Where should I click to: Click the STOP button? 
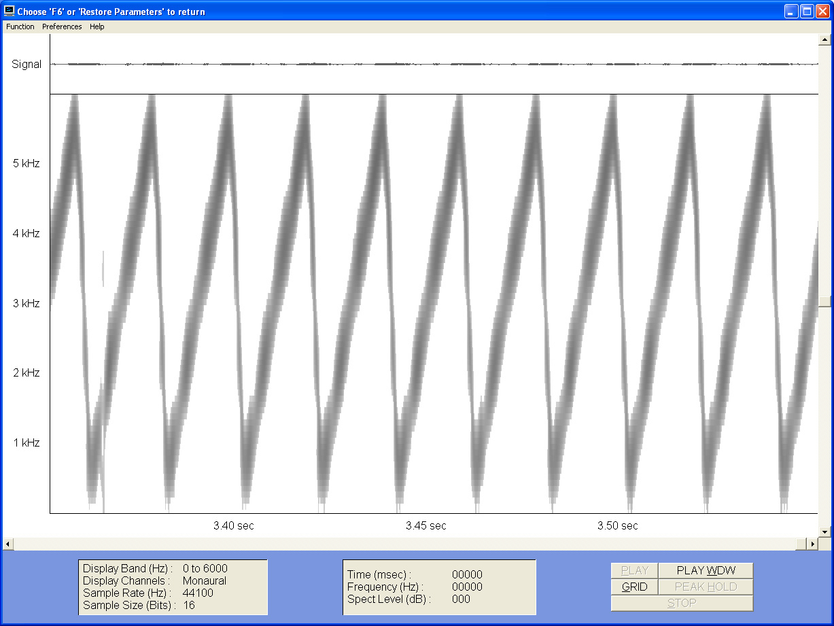pos(682,603)
